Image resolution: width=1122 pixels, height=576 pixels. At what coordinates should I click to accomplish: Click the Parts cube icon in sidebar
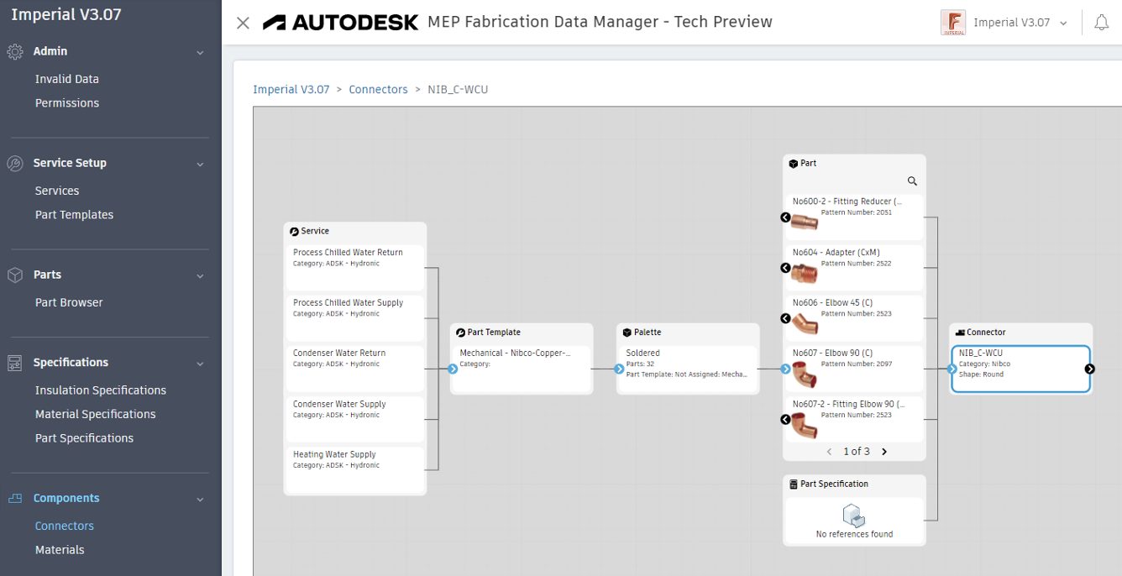pos(14,275)
